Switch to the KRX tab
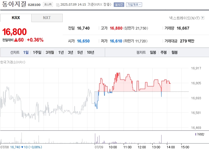 [16, 18]
